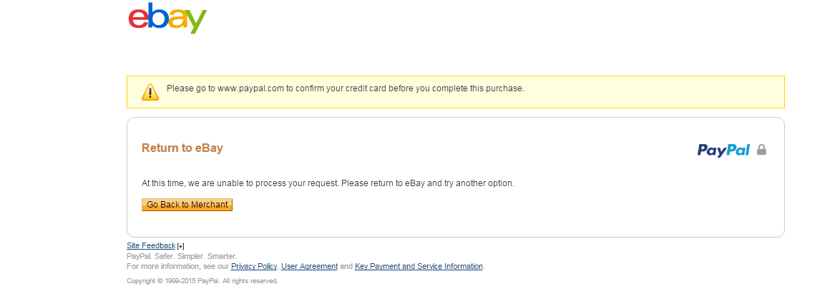Open the Site Feedback link
This screenshot has height=306, width=825.
click(x=151, y=245)
